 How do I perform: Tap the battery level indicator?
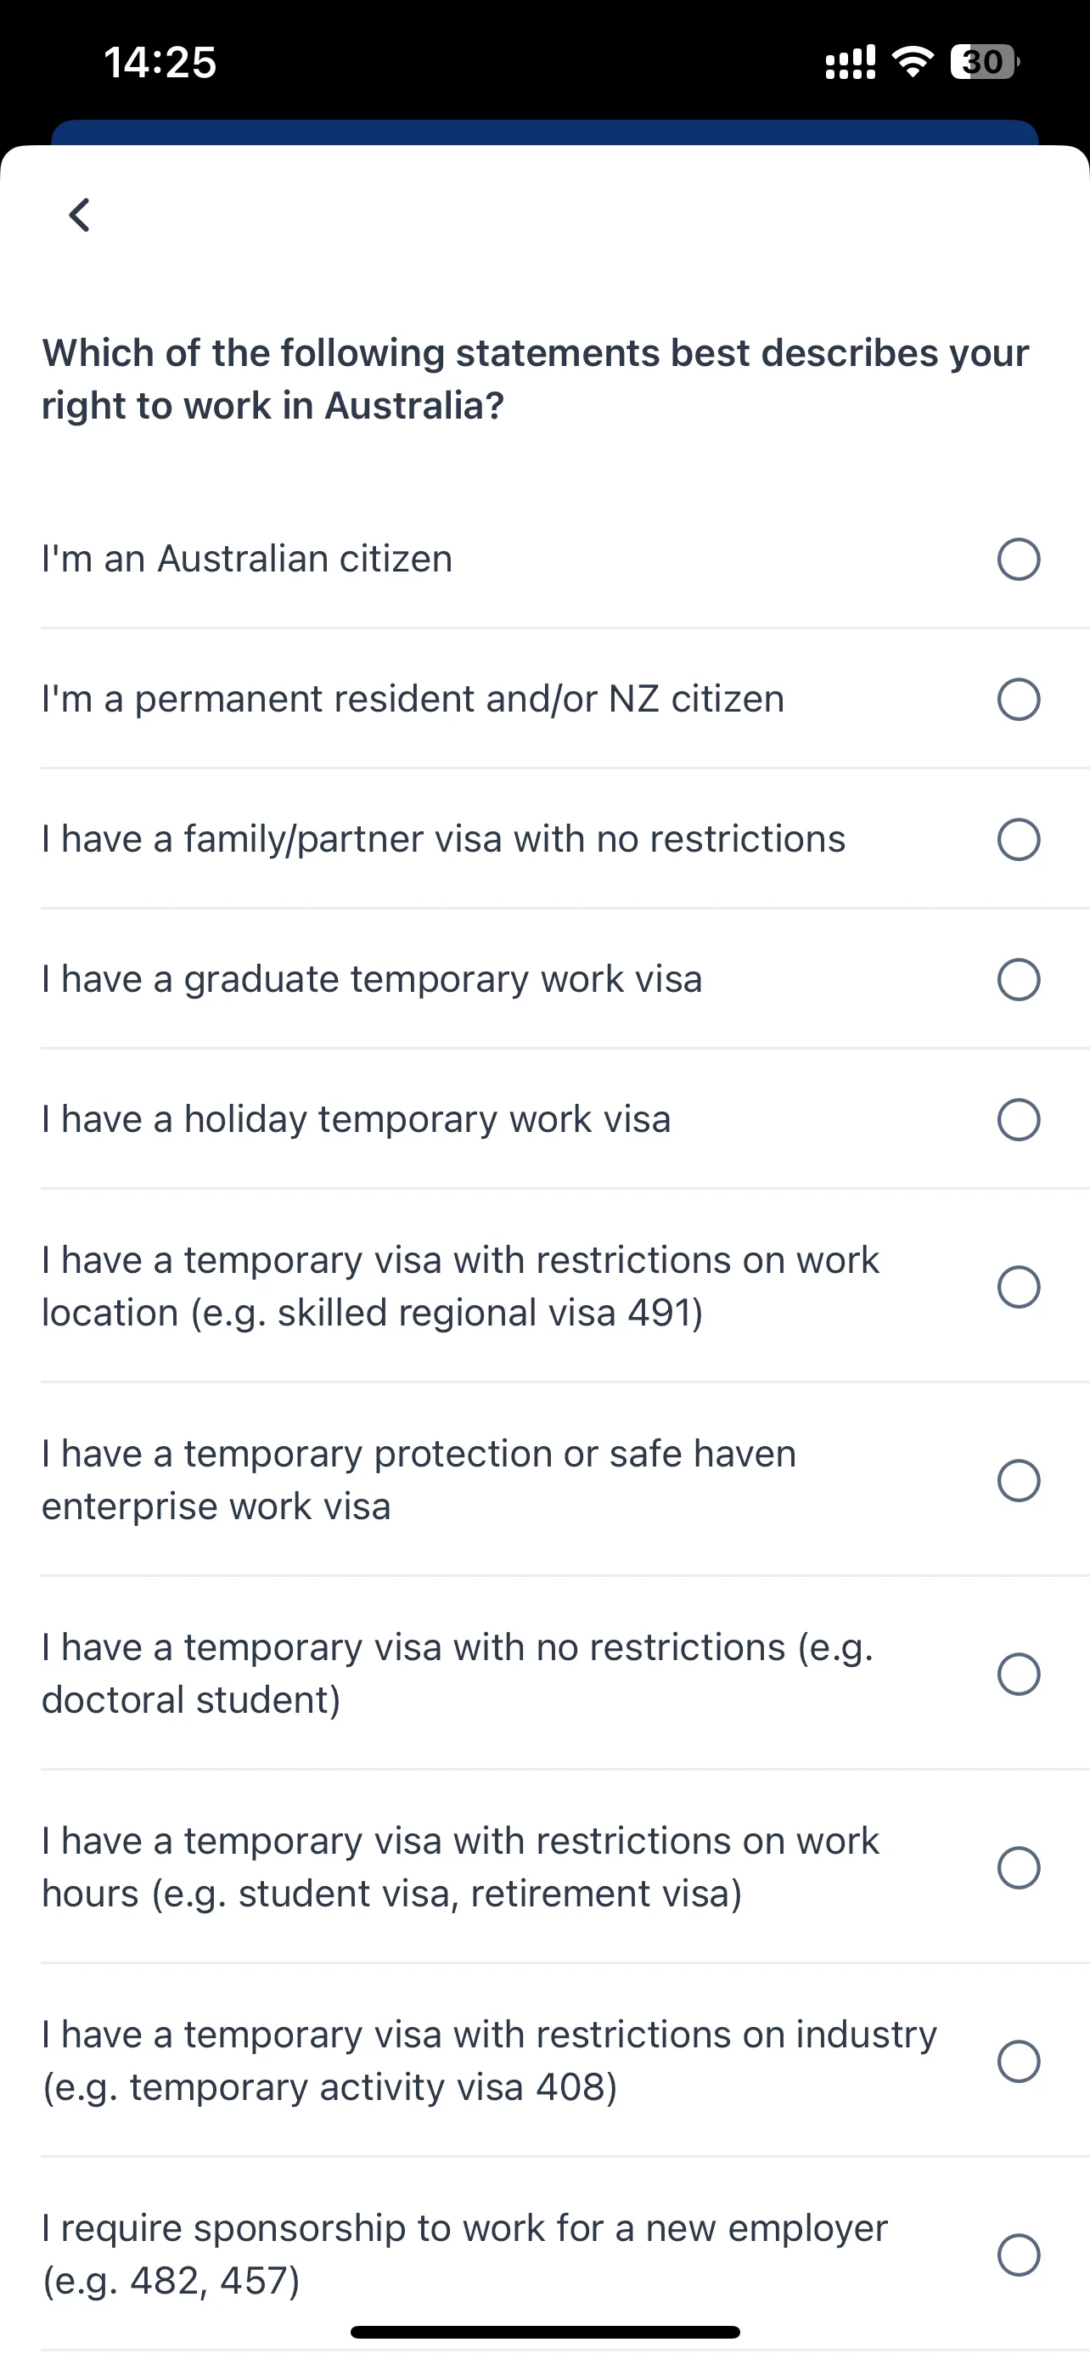985,61
